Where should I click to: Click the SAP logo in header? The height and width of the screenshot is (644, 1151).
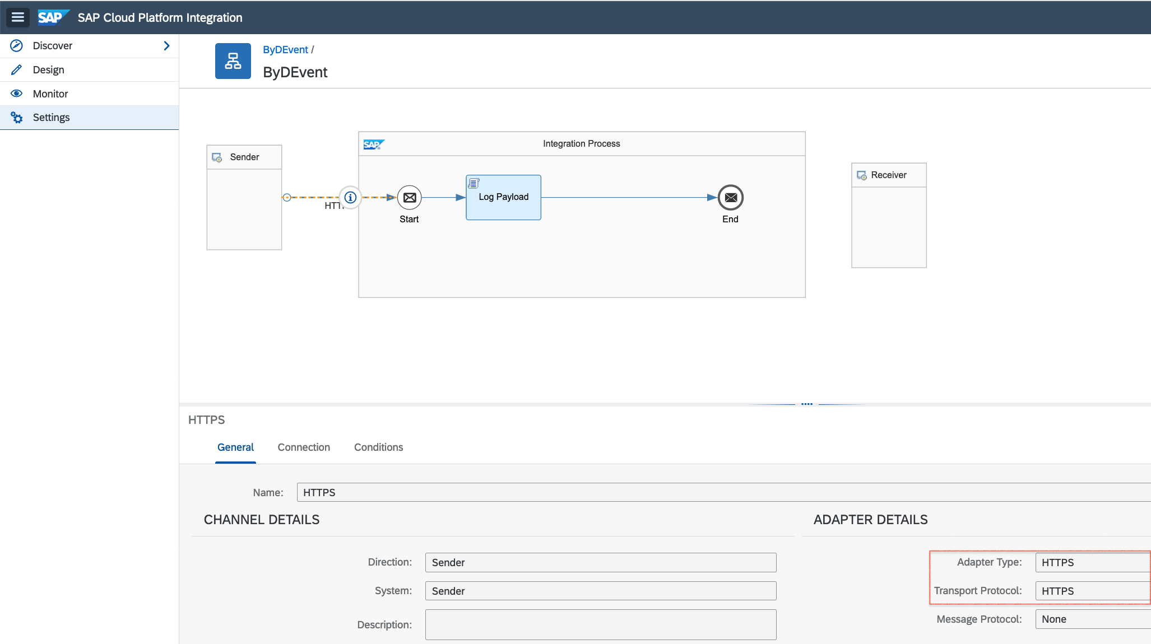(53, 17)
